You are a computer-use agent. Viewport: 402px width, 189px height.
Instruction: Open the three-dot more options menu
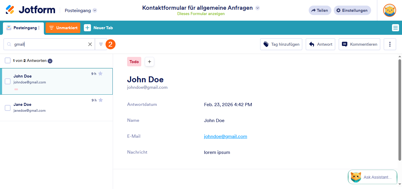click(x=390, y=44)
